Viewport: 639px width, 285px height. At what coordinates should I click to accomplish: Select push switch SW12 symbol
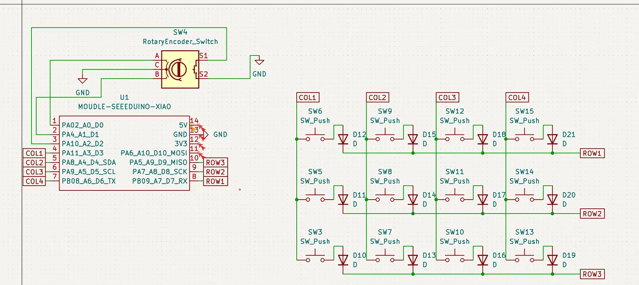click(455, 136)
